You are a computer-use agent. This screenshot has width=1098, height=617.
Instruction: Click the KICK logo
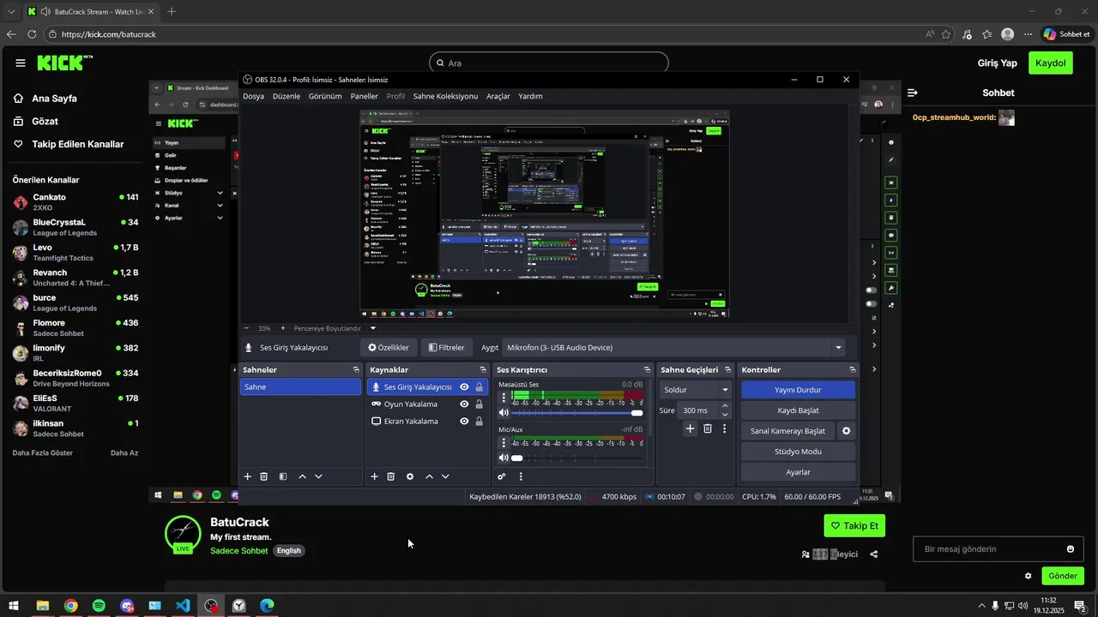(65, 63)
